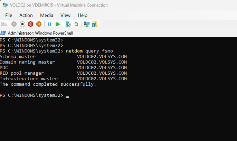Expand the View menu
The width and height of the screenshot is (237, 141).
65,15
